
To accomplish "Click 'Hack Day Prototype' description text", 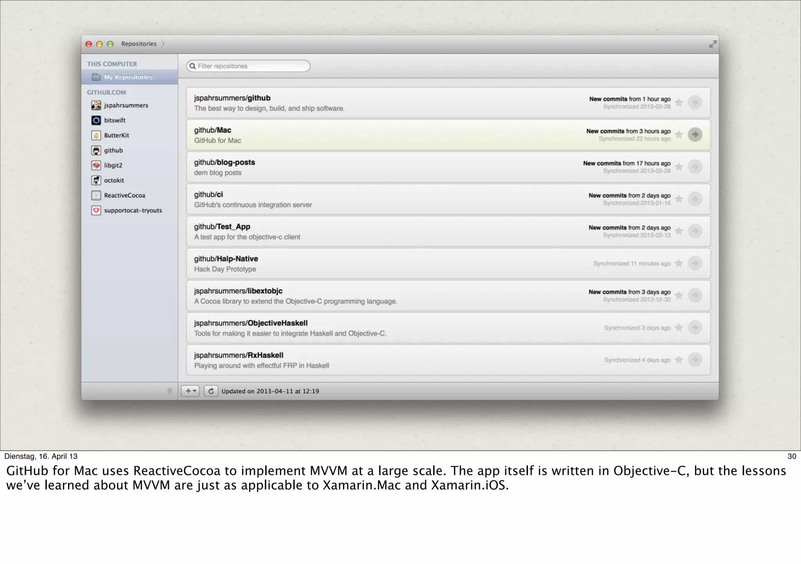I will point(225,269).
